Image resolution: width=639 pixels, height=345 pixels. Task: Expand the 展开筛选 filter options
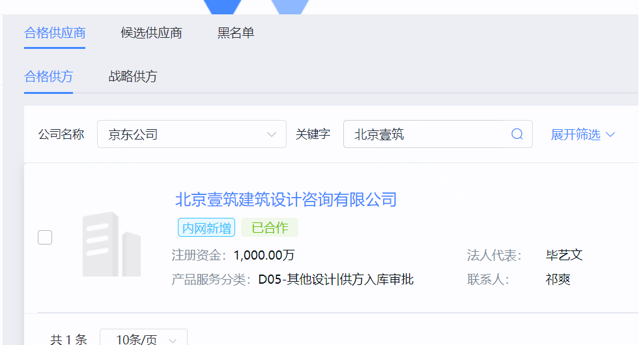point(582,134)
